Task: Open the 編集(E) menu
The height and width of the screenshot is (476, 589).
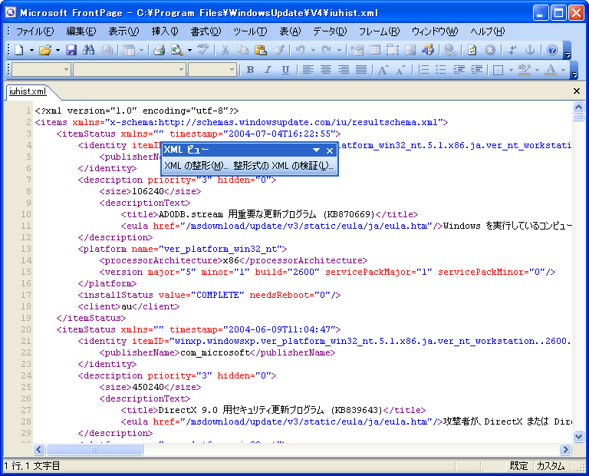Action: [81, 31]
